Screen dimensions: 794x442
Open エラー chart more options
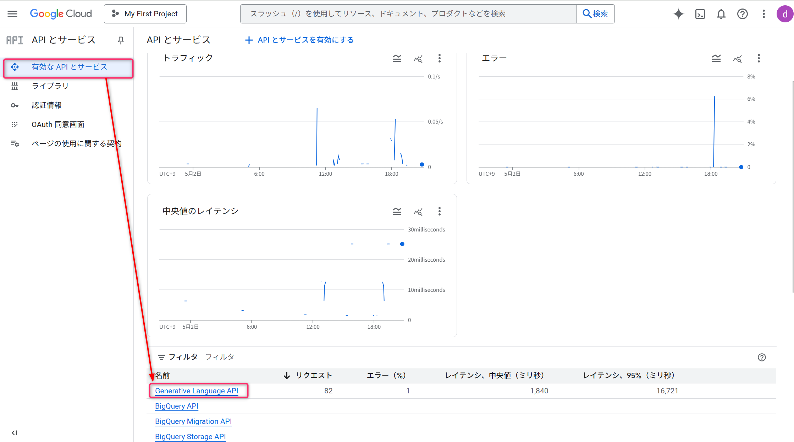coord(759,58)
